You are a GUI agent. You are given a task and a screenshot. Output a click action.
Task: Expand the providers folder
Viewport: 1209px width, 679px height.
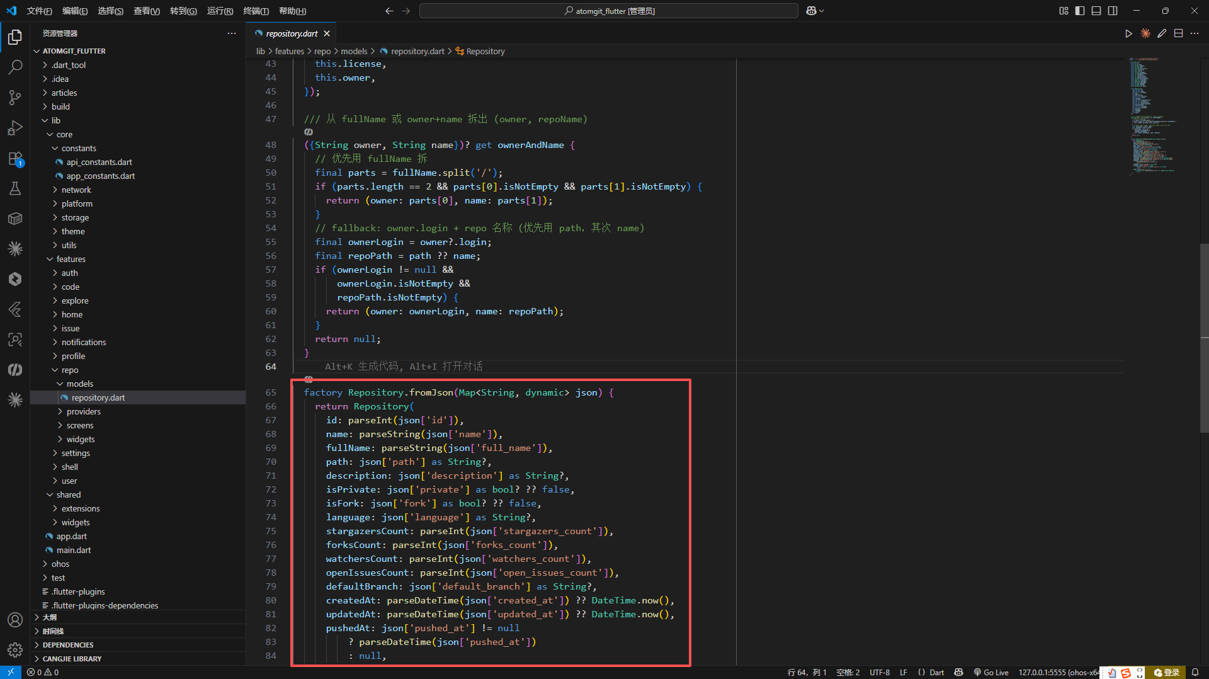pos(138,411)
